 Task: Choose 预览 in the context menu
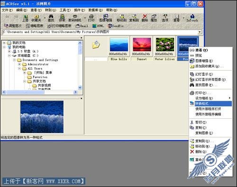pos(210,55)
